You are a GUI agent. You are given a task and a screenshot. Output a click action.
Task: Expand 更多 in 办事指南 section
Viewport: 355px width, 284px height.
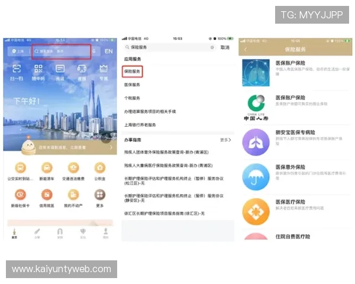click(x=225, y=140)
